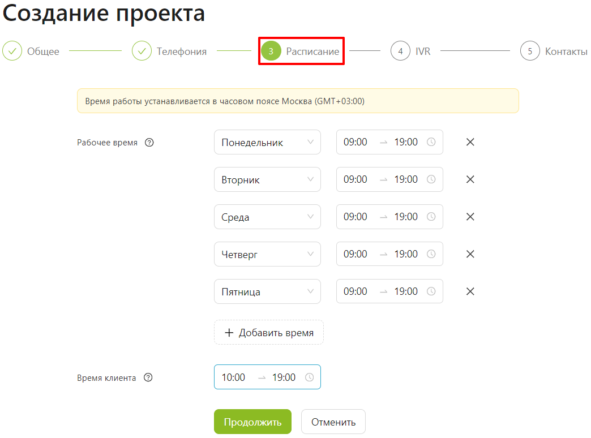Click the clock icon in Понедельник time range
591x438 pixels.
coord(431,142)
